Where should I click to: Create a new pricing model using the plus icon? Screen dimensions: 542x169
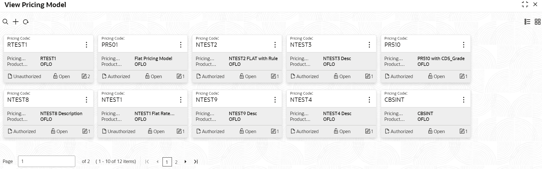point(16,22)
